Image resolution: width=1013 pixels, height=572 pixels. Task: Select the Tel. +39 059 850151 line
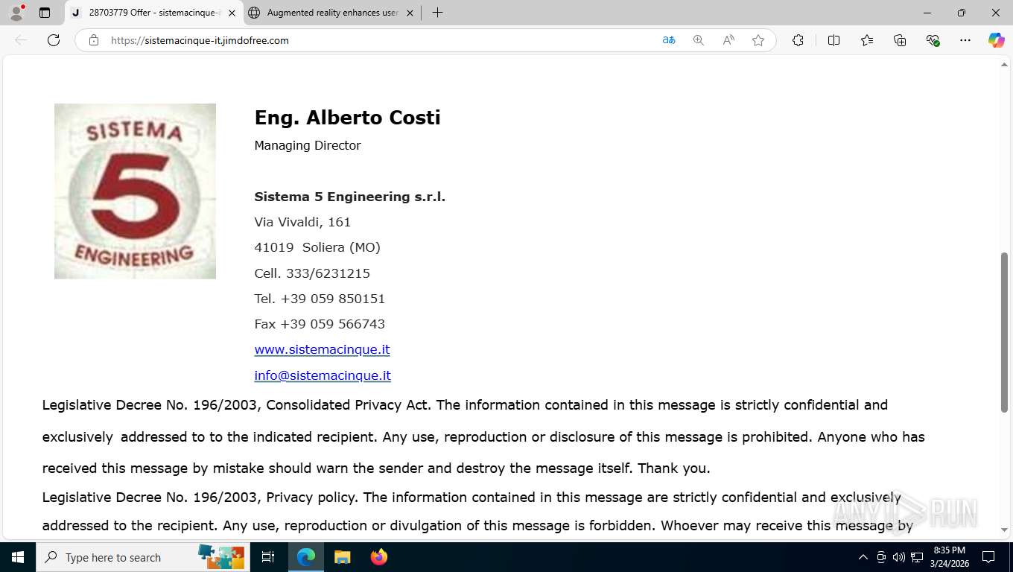click(x=320, y=299)
